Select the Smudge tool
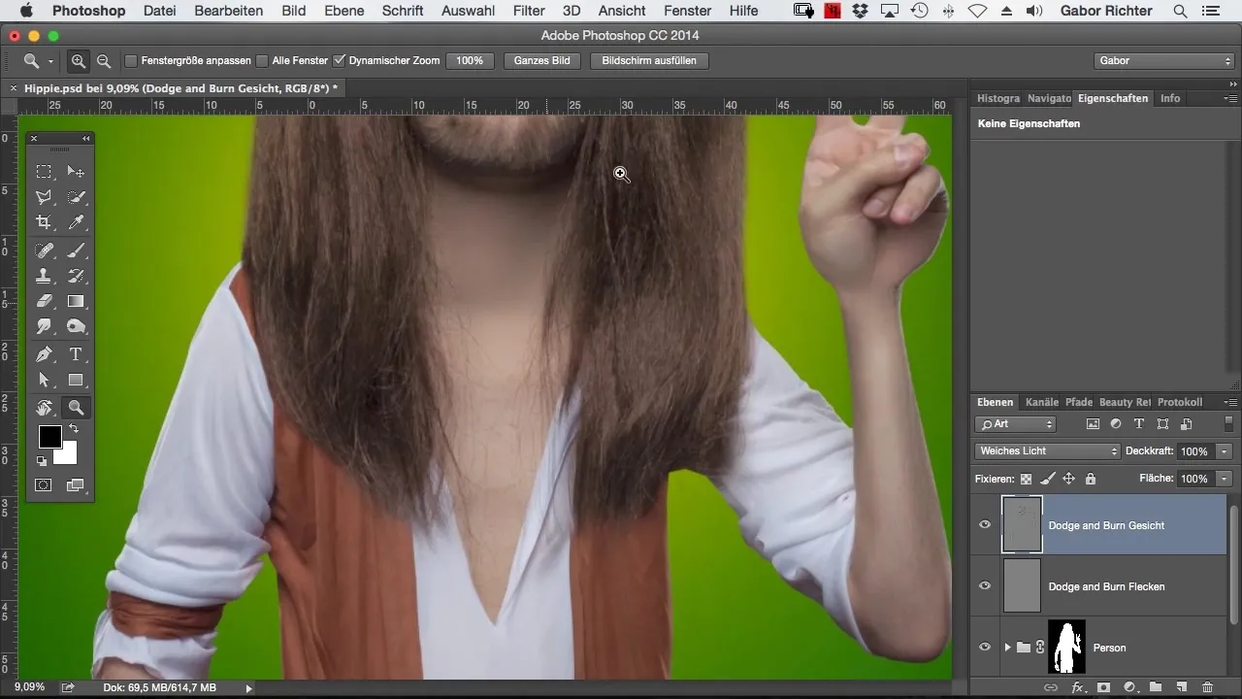Viewport: 1242px width, 699px height. tap(45, 326)
